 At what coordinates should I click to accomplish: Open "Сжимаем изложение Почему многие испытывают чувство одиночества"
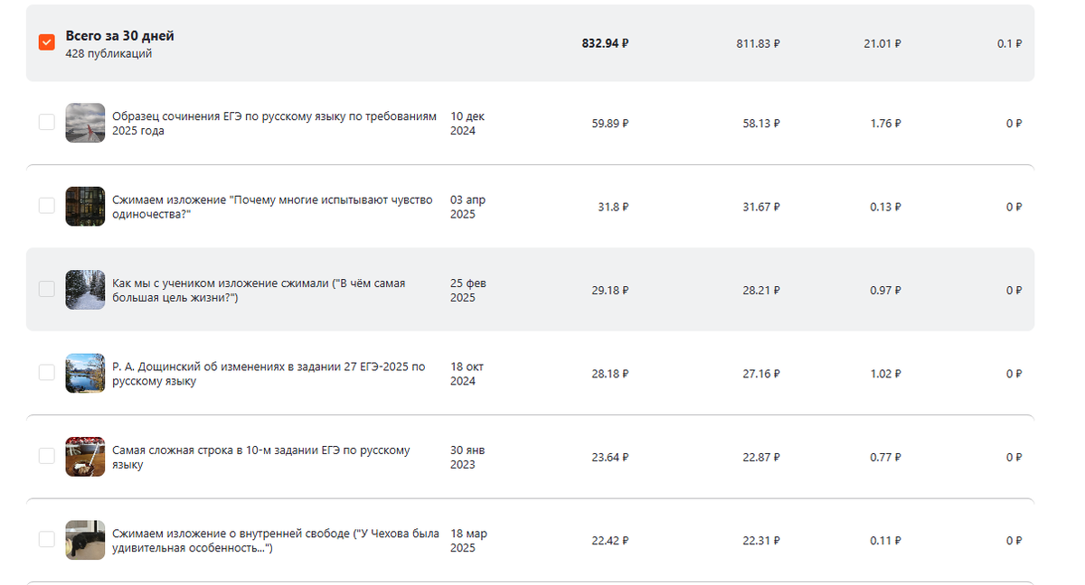pos(272,207)
